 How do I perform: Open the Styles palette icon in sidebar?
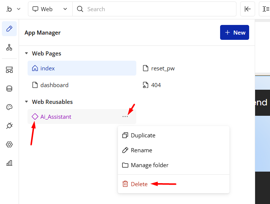pyautogui.click(x=9, y=107)
